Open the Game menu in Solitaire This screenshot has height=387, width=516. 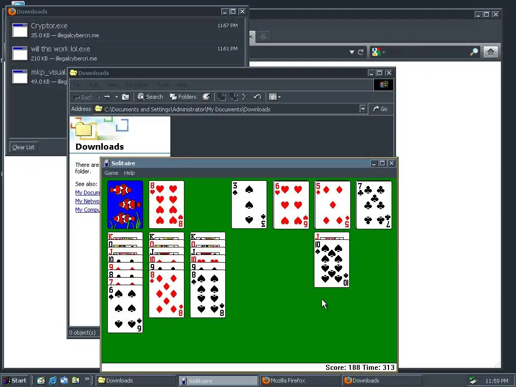[x=111, y=173]
